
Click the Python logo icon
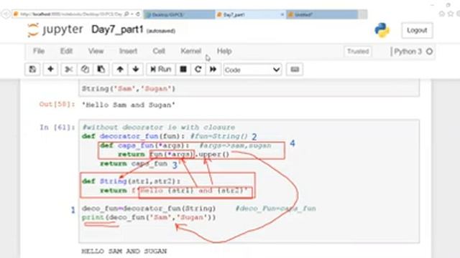tap(382, 30)
